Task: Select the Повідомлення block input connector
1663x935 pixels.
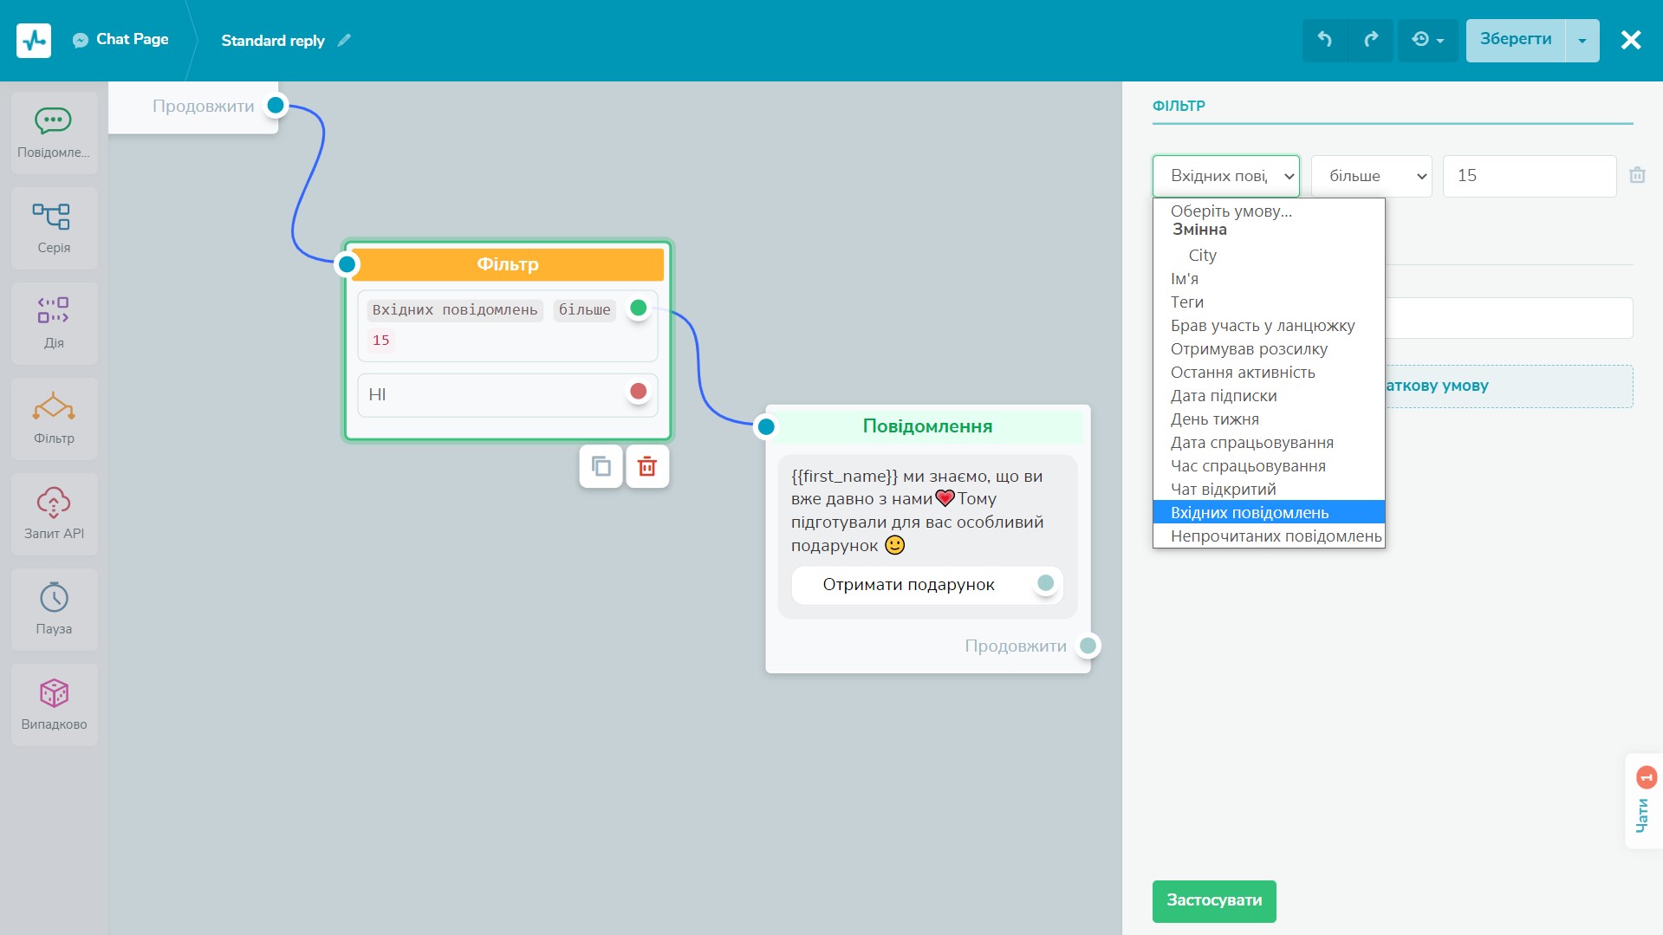Action: coord(766,426)
